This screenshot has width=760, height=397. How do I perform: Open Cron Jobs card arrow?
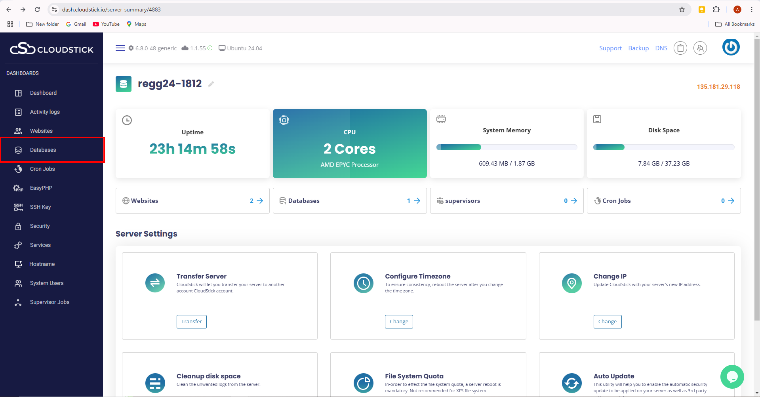[731, 201]
